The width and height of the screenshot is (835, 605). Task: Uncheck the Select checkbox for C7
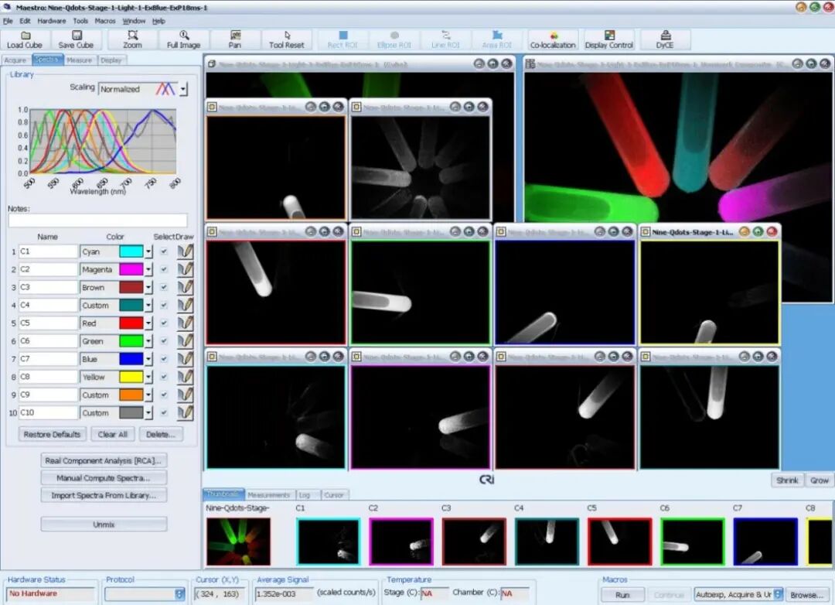[x=164, y=359]
